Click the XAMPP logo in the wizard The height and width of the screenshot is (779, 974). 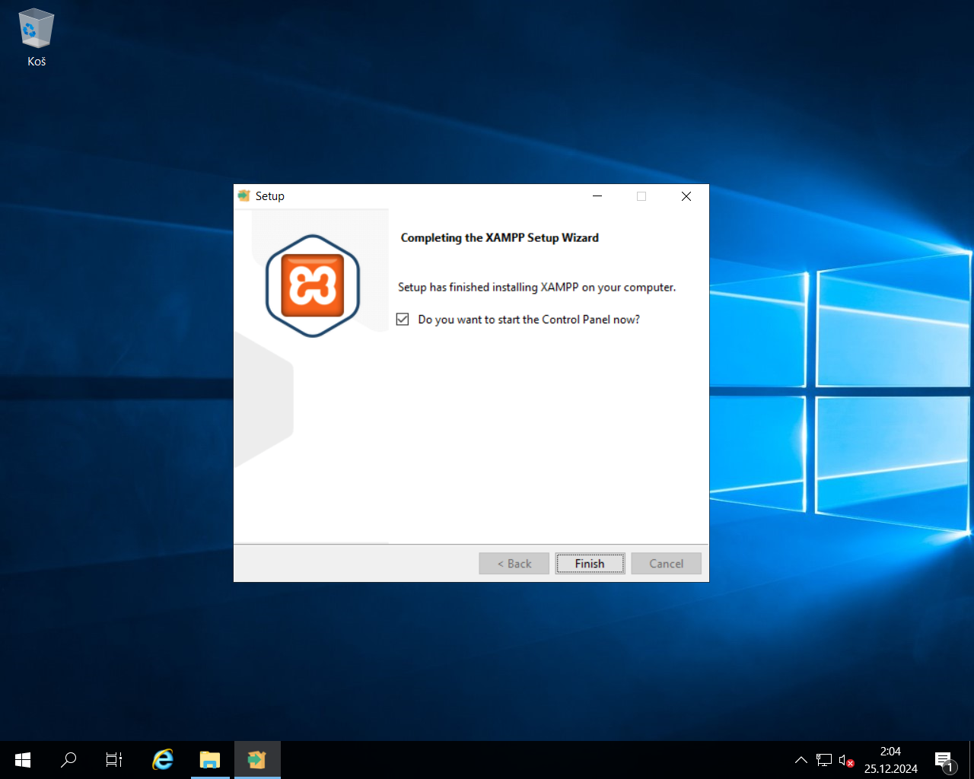coord(312,285)
